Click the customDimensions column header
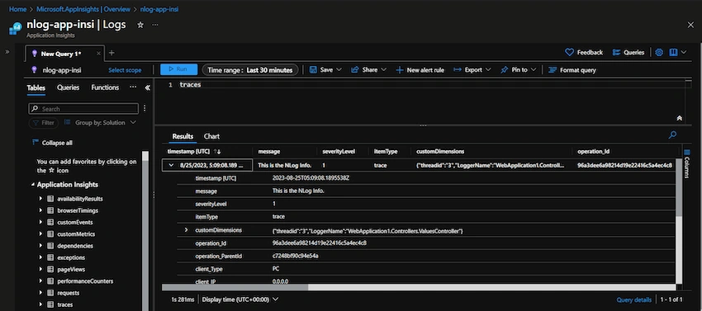 (440, 152)
